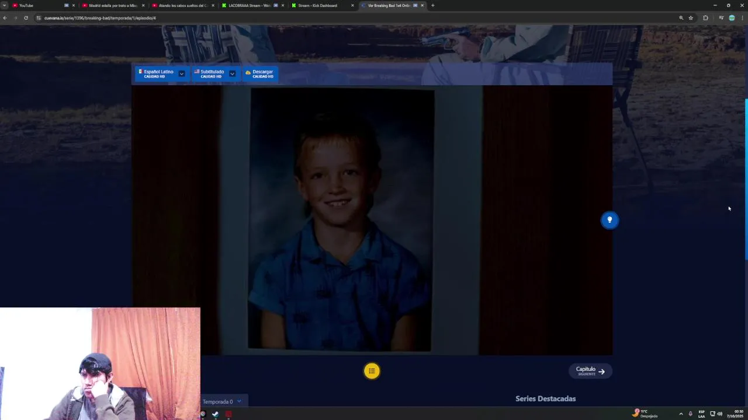The height and width of the screenshot is (420, 748).
Task: Click the page vertical scrollbar thumb
Action: pyautogui.click(x=746, y=180)
